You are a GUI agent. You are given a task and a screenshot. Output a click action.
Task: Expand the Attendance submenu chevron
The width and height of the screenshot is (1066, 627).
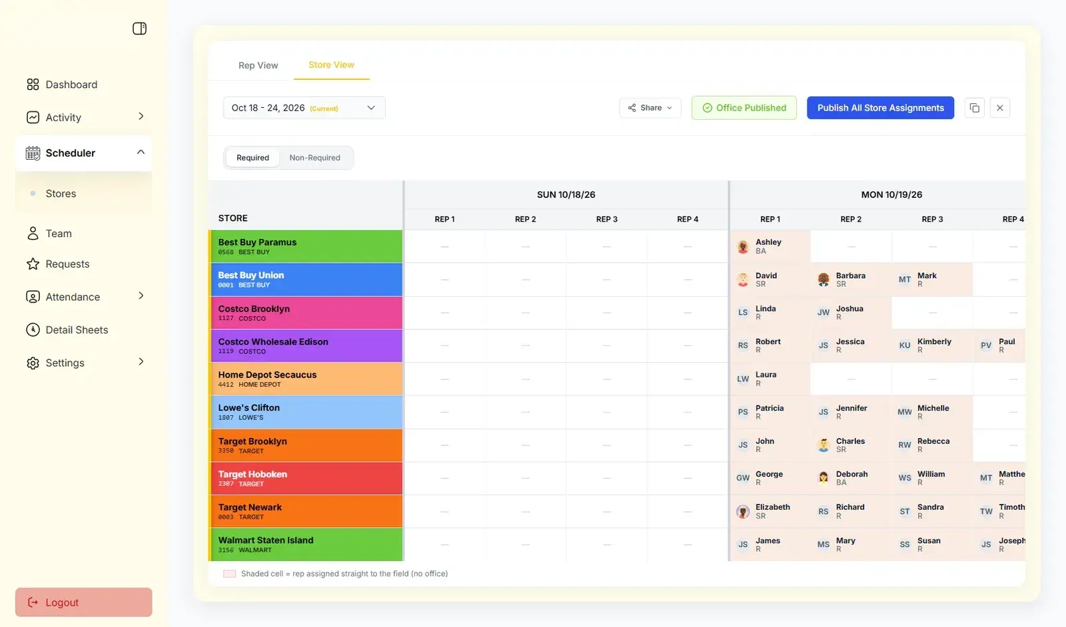[x=141, y=296]
